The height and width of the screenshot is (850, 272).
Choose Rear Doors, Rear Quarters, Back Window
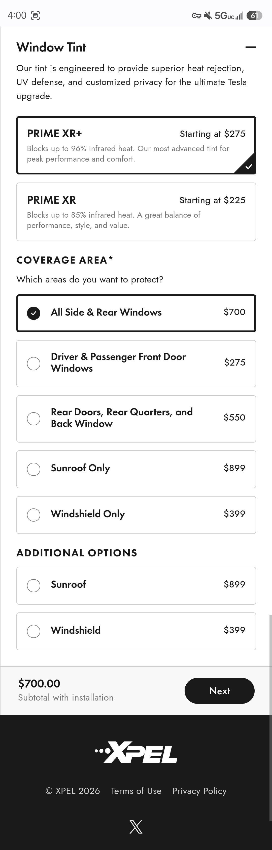click(x=33, y=418)
